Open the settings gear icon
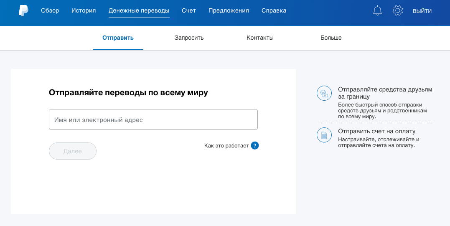Viewport: 450px width, 226px height. pos(397,10)
